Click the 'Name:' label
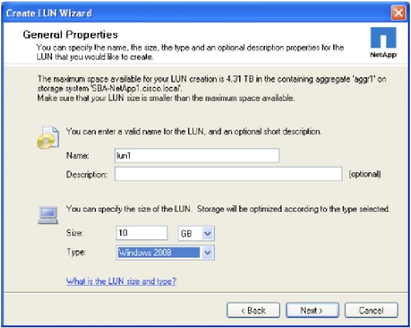411x328 pixels. (78, 155)
